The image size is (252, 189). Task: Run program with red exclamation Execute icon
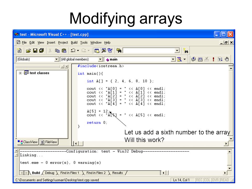(x=213, y=59)
